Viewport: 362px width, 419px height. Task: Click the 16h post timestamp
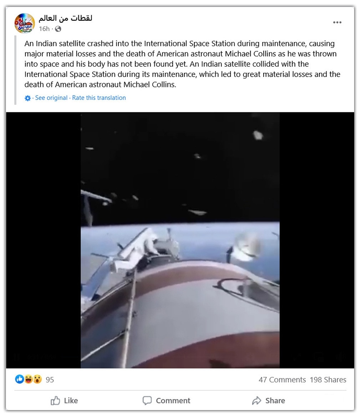44,29
